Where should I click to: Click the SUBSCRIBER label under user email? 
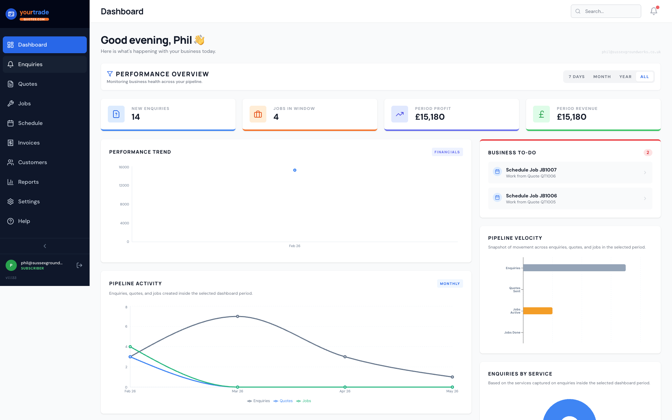click(x=33, y=268)
